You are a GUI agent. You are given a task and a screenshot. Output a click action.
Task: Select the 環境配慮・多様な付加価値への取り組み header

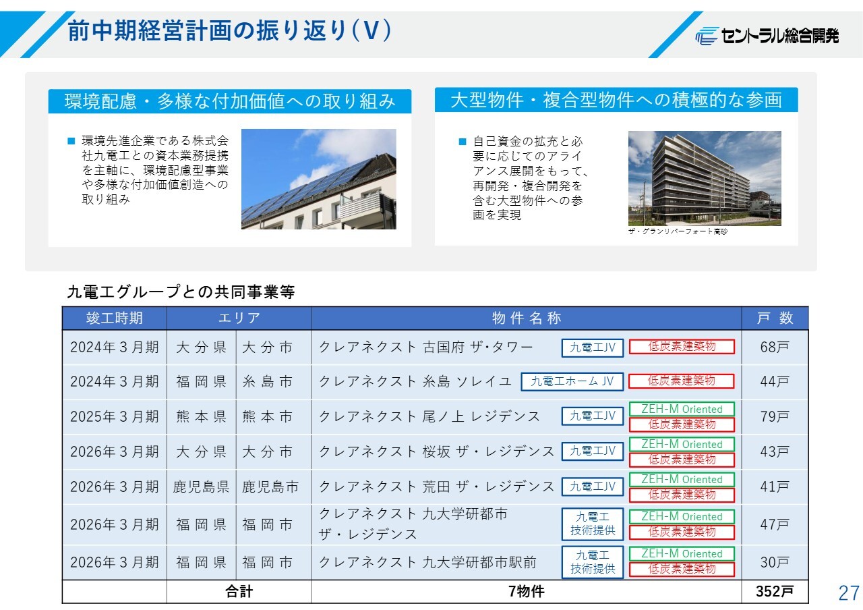[x=230, y=101]
